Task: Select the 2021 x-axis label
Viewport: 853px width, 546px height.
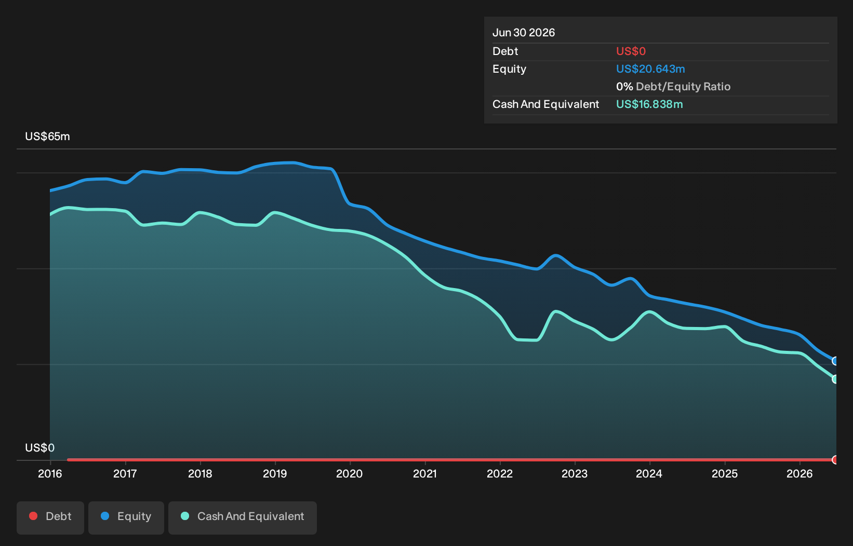Action: pyautogui.click(x=425, y=474)
